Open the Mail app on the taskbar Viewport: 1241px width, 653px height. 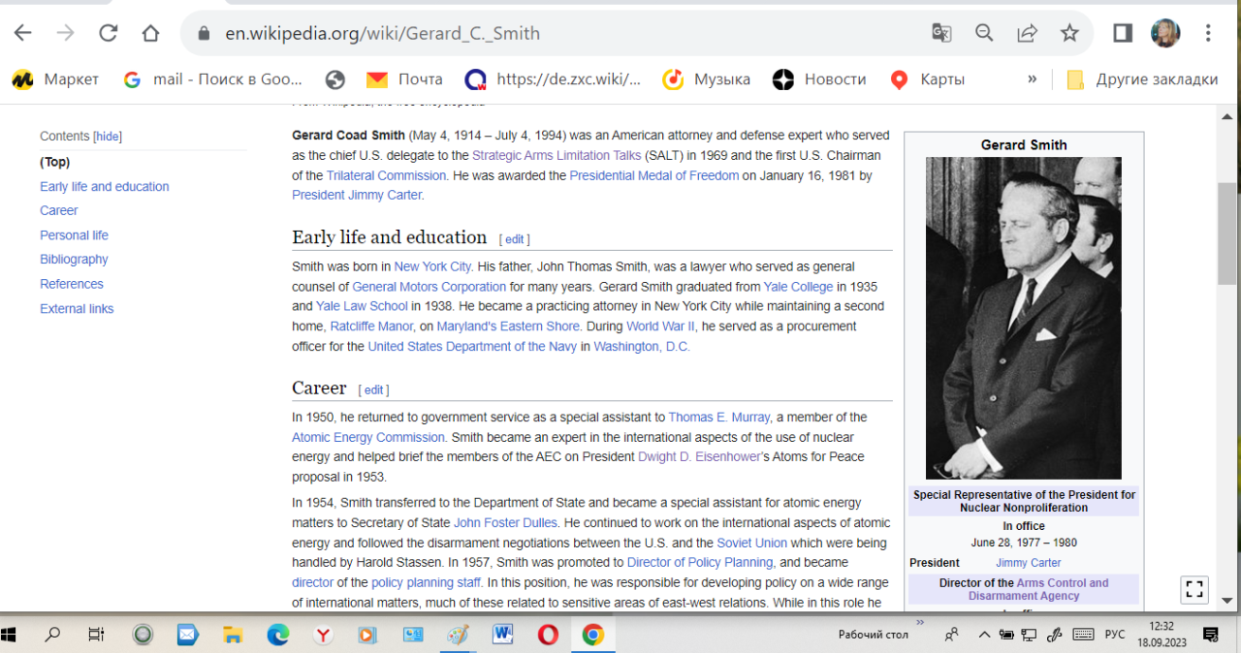[188, 635]
